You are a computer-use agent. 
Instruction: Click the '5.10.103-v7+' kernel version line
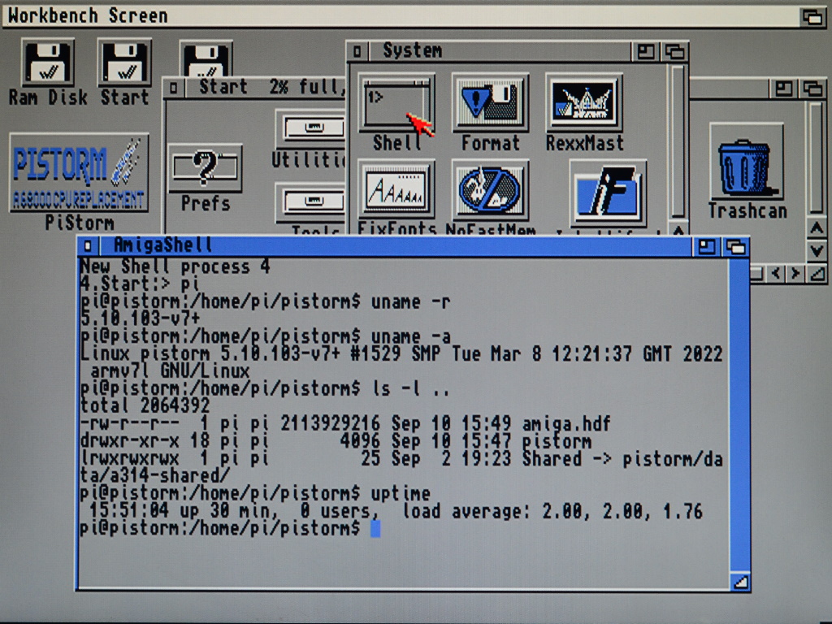(x=140, y=318)
